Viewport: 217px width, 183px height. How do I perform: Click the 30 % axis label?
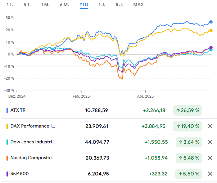(10, 18)
